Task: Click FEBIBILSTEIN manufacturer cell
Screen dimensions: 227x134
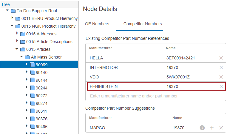Action: point(104,86)
